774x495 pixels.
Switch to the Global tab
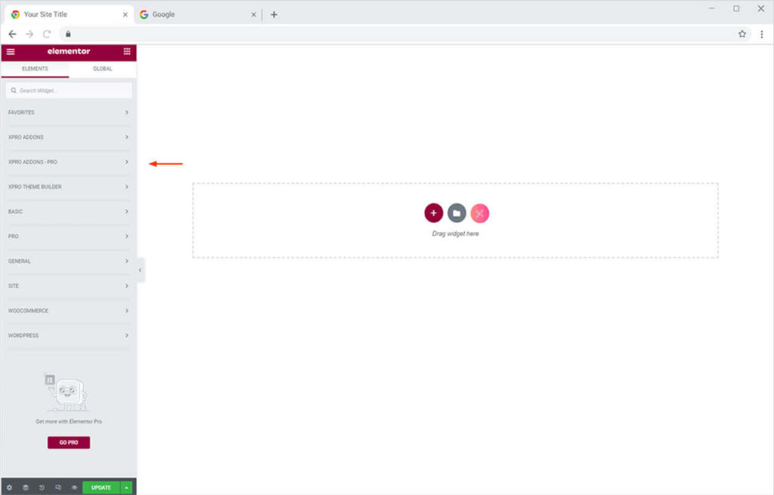click(x=102, y=69)
